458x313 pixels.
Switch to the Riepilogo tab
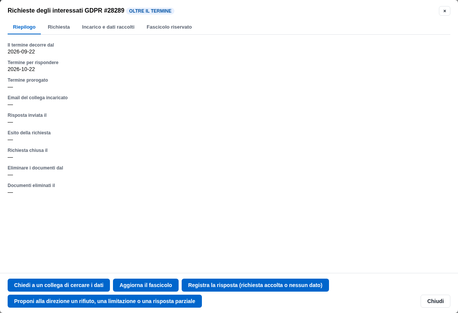[x=24, y=27]
